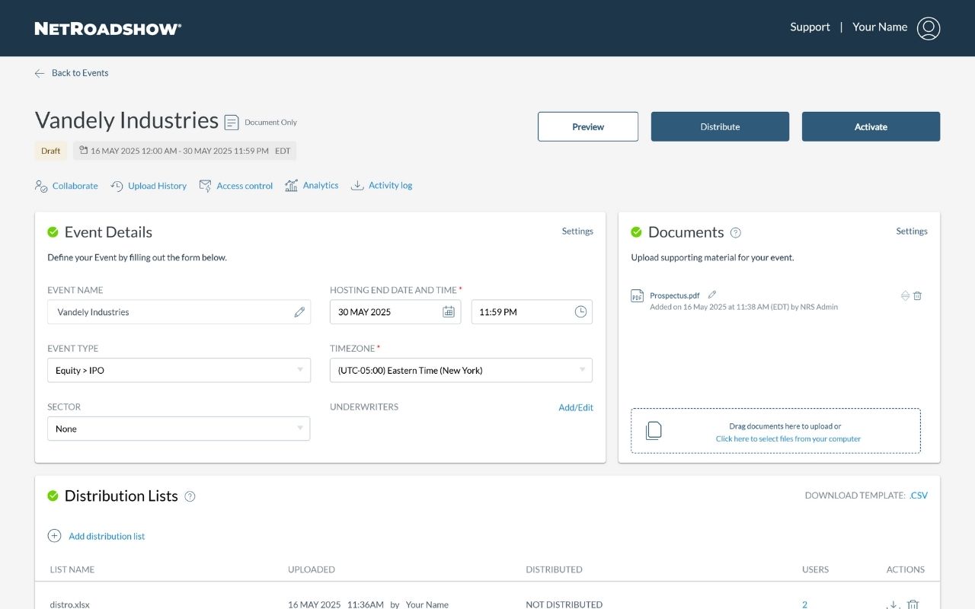Click the help icon beside Distribution Lists
This screenshot has width=975, height=609.
coord(190,496)
